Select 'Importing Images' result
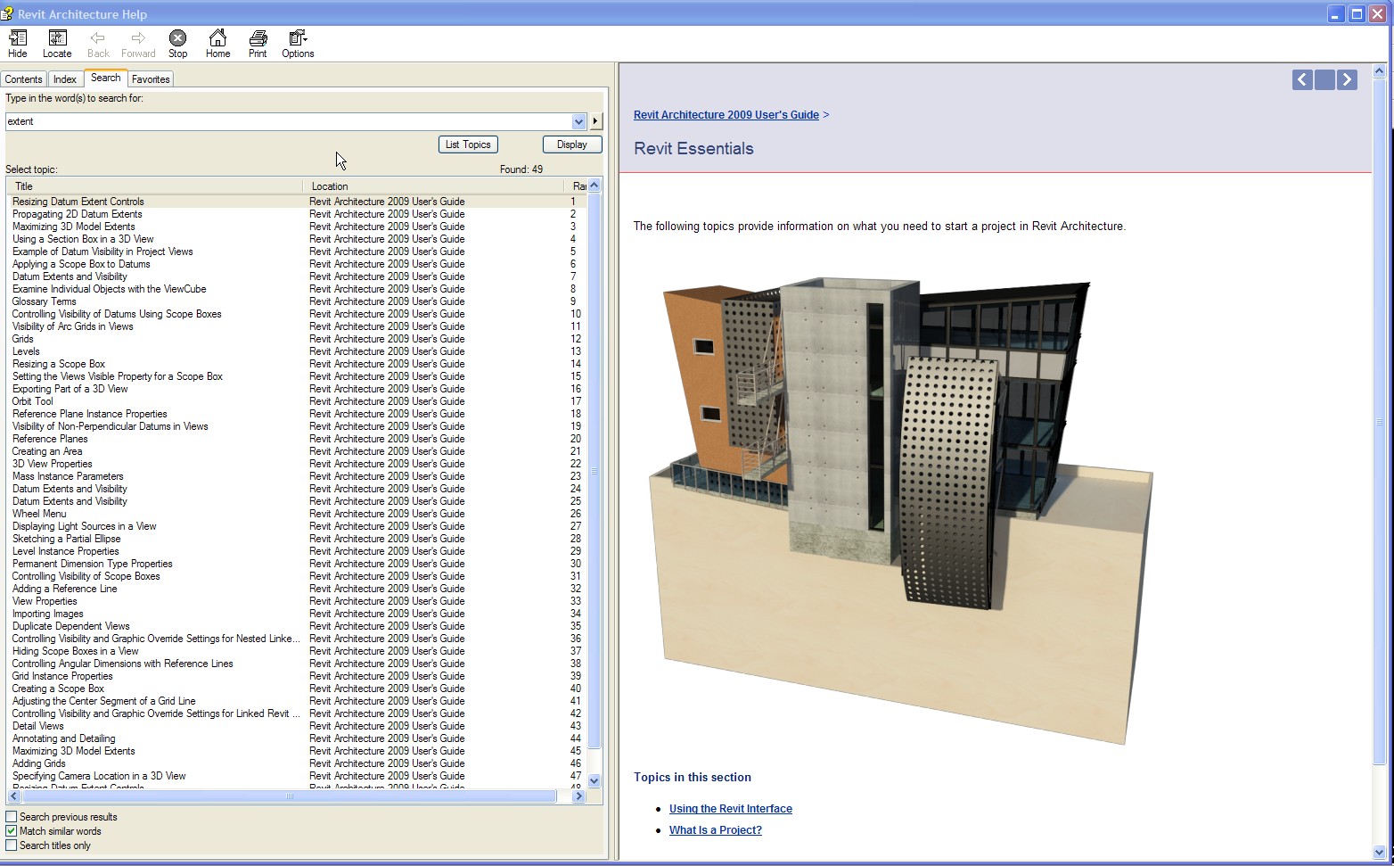The image size is (1394, 866). click(x=298, y=614)
